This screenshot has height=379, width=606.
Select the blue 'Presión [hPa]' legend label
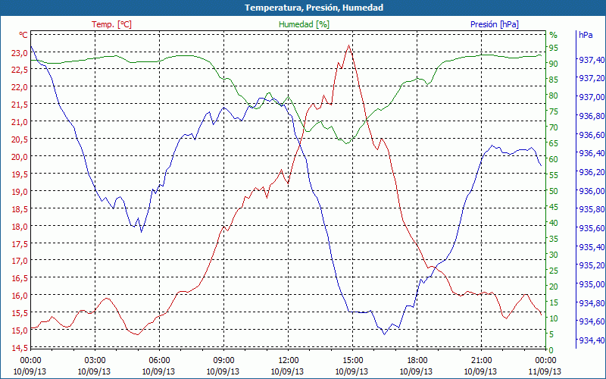tap(495, 24)
